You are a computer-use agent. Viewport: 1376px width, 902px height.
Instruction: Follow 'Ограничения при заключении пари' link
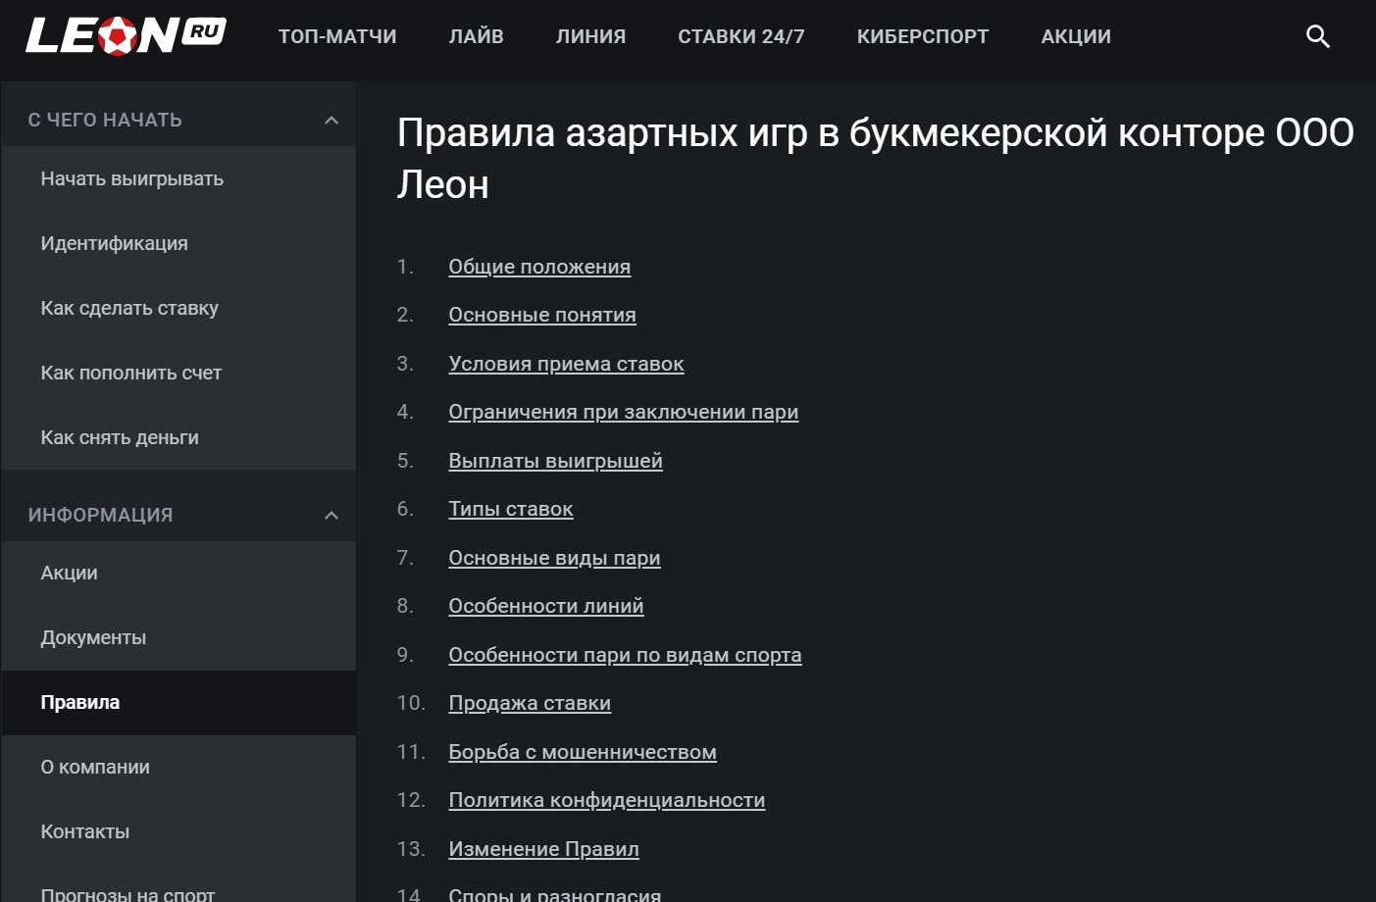pyautogui.click(x=623, y=412)
